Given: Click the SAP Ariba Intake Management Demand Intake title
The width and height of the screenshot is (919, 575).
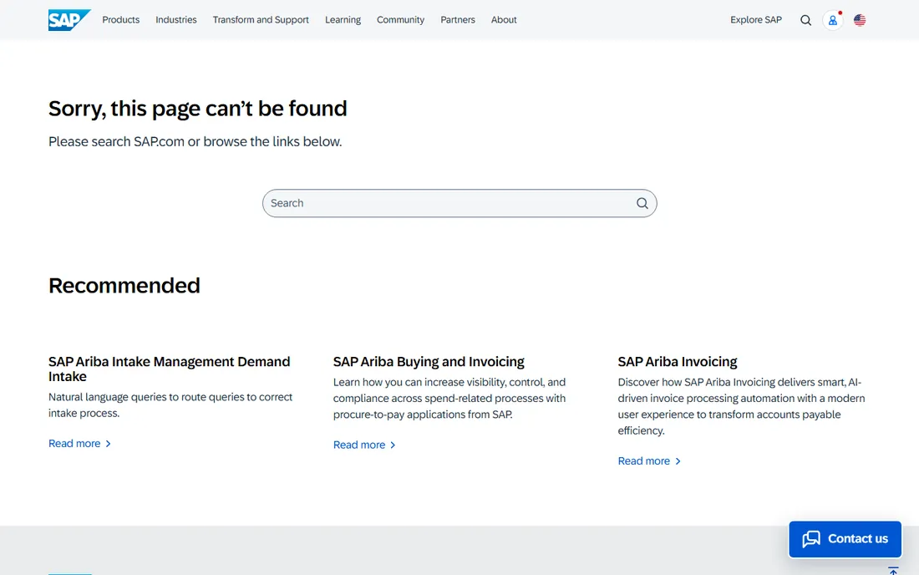Looking at the screenshot, I should pos(170,369).
